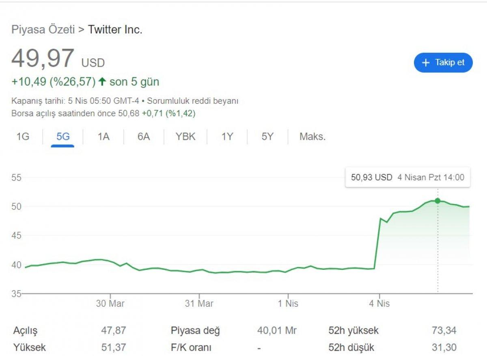Viewport: 487px width, 356px height.
Task: Click the 52h yüksek value 73,34
Action: point(444,330)
